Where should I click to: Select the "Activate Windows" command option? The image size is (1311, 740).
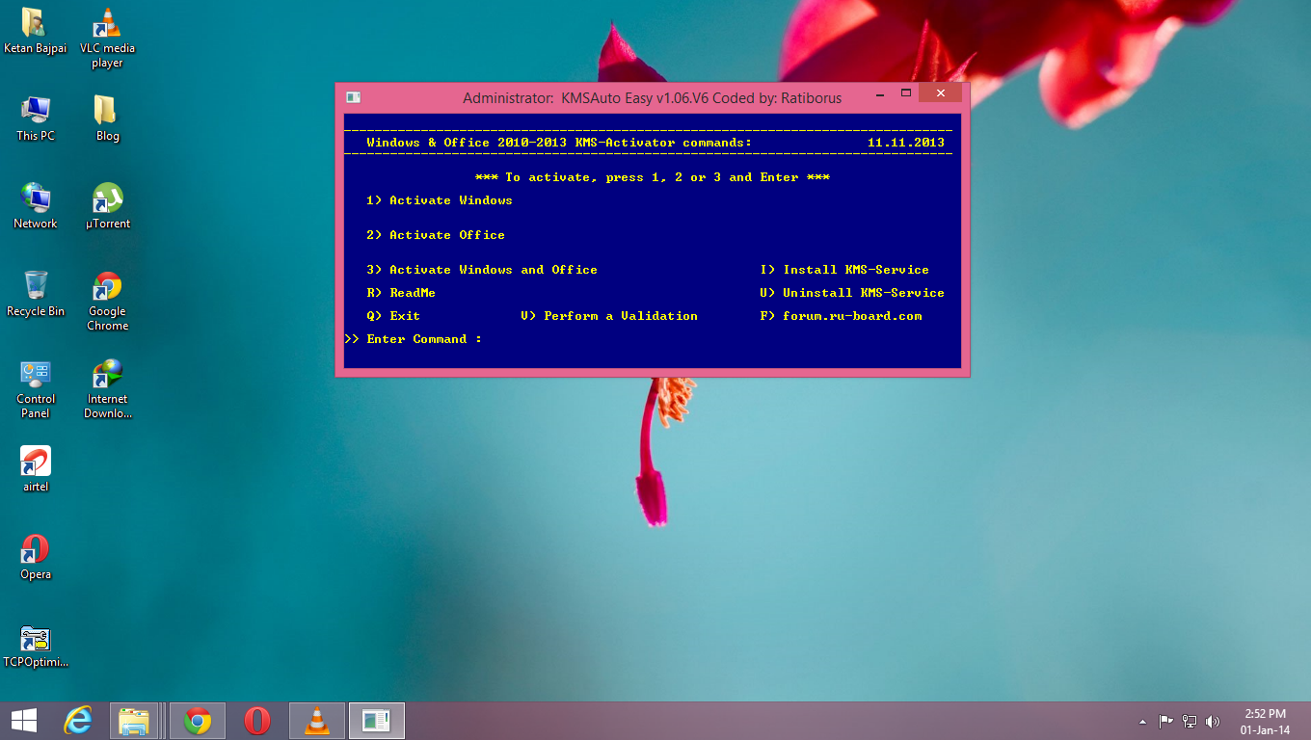click(x=441, y=199)
